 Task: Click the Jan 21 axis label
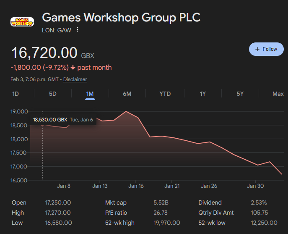click(x=172, y=186)
